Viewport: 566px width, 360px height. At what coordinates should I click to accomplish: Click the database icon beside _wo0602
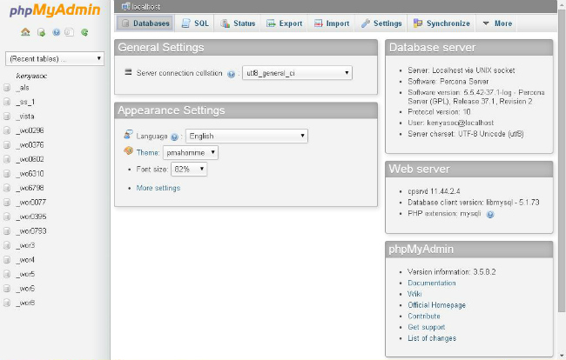click(x=7, y=159)
